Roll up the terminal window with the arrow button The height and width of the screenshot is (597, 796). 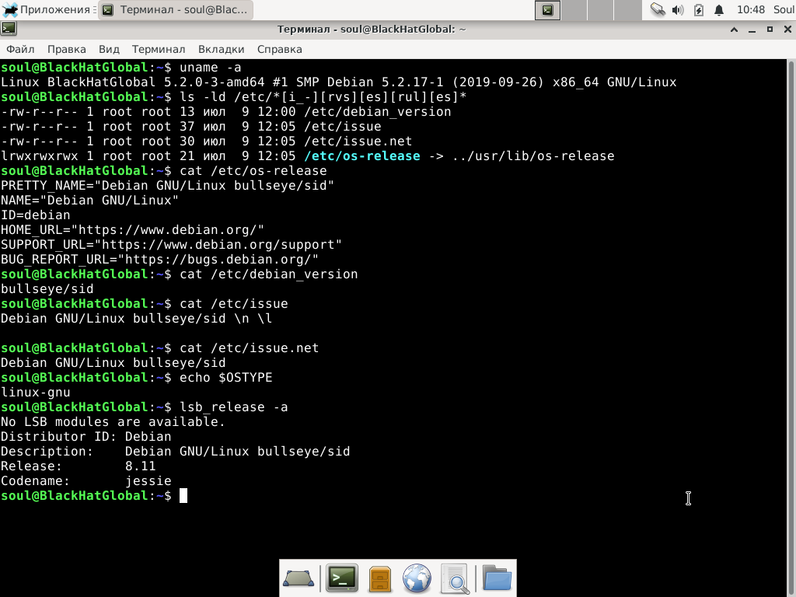pyautogui.click(x=734, y=30)
